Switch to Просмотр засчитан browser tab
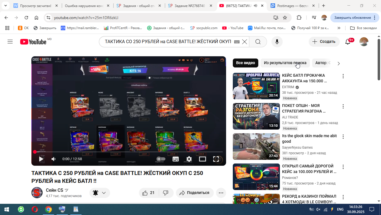The image size is (381, 215). tap(36, 6)
